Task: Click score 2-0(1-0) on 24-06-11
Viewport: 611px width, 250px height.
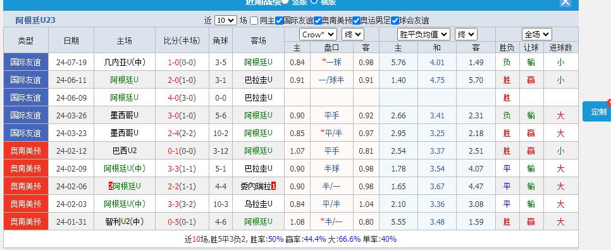Action: tap(182, 80)
